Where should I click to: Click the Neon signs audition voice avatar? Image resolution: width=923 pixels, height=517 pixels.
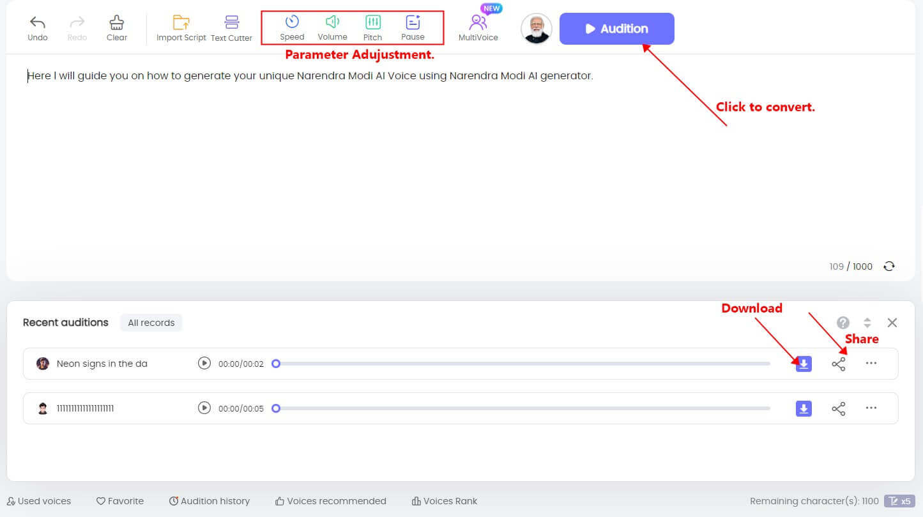tap(43, 364)
